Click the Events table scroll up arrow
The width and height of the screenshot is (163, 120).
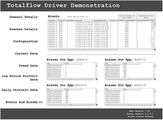point(155,20)
